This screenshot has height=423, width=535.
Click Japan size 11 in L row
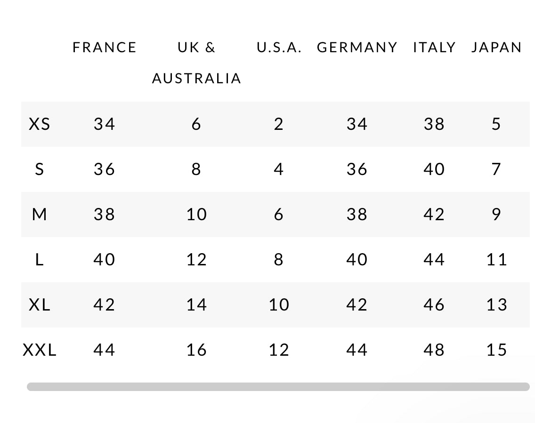click(496, 260)
